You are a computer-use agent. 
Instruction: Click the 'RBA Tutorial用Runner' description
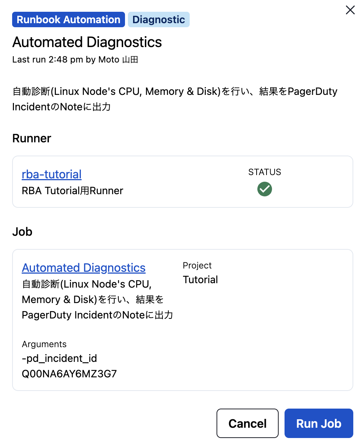coord(72,191)
